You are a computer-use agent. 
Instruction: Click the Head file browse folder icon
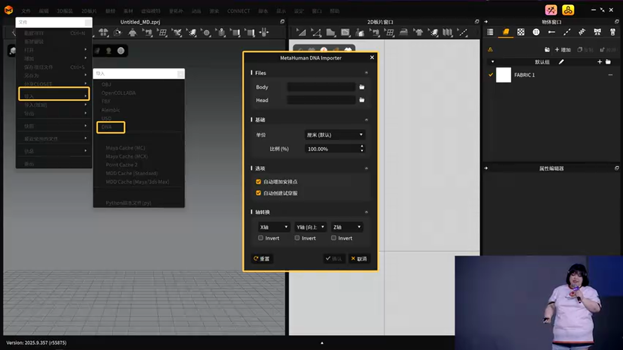pos(362,100)
